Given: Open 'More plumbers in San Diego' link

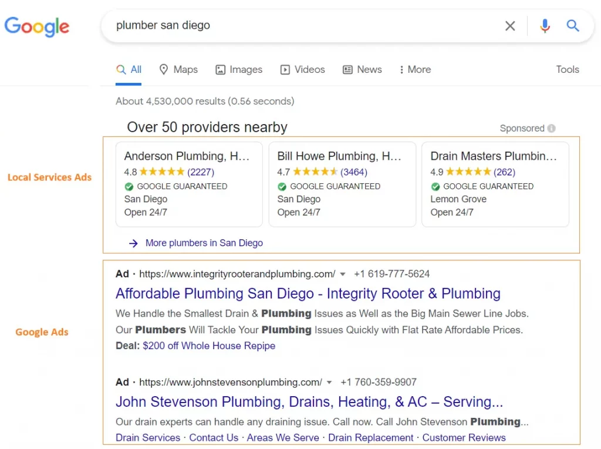Looking at the screenshot, I should click(204, 243).
